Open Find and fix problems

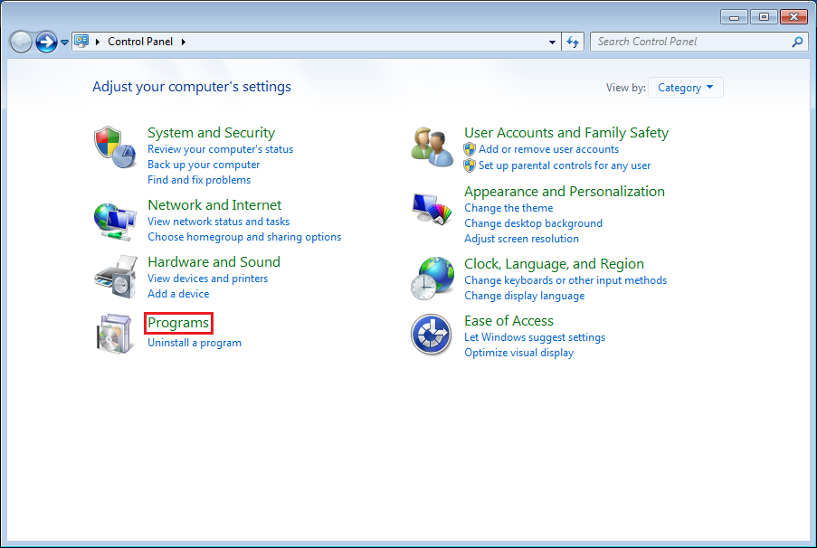(x=199, y=180)
